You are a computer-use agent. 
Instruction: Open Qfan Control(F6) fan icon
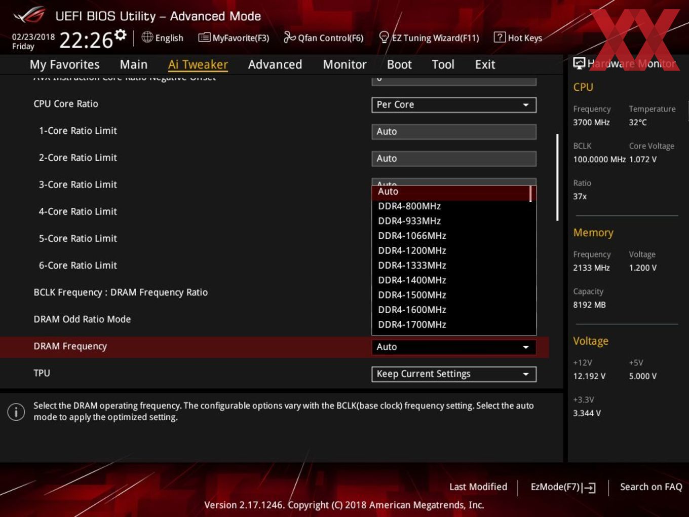[x=289, y=37]
